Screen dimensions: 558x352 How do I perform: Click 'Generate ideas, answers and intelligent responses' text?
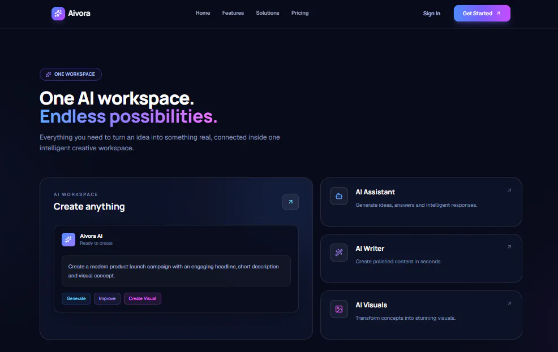pyautogui.click(x=417, y=205)
